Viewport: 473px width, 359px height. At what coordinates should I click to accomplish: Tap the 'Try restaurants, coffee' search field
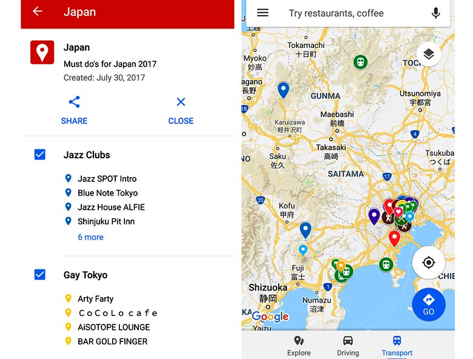tap(336, 13)
